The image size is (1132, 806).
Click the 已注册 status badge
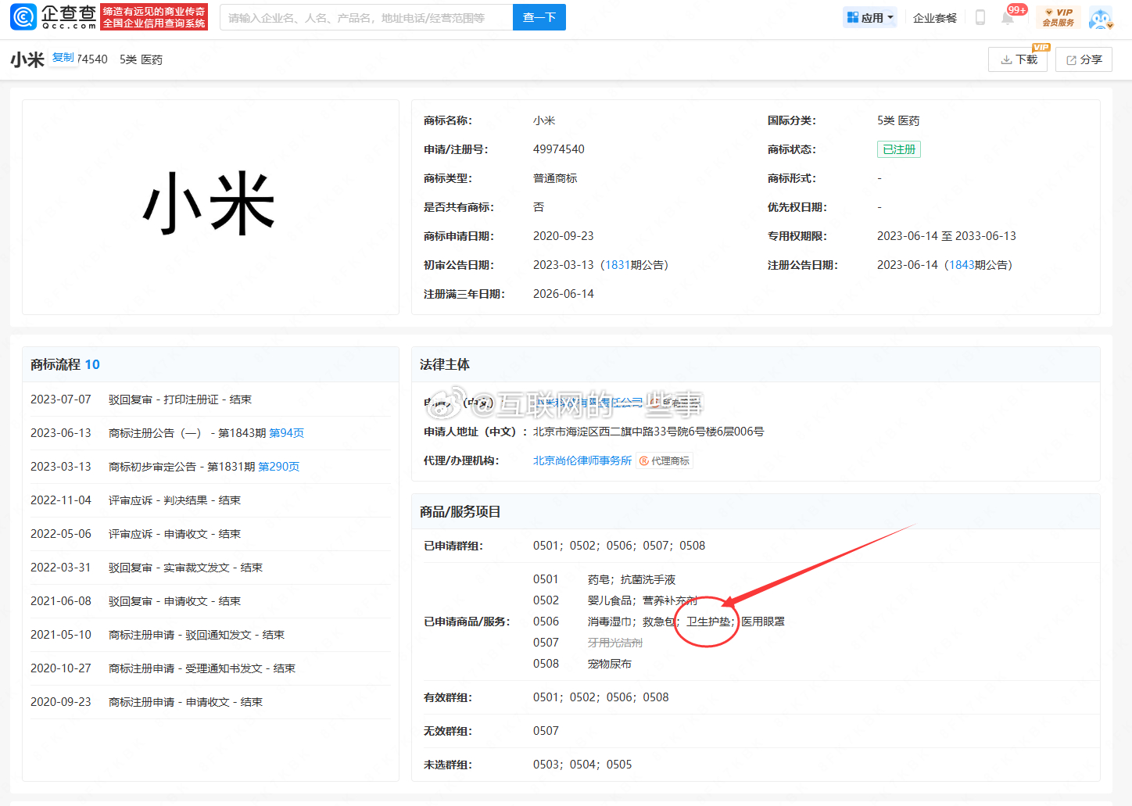tap(898, 149)
